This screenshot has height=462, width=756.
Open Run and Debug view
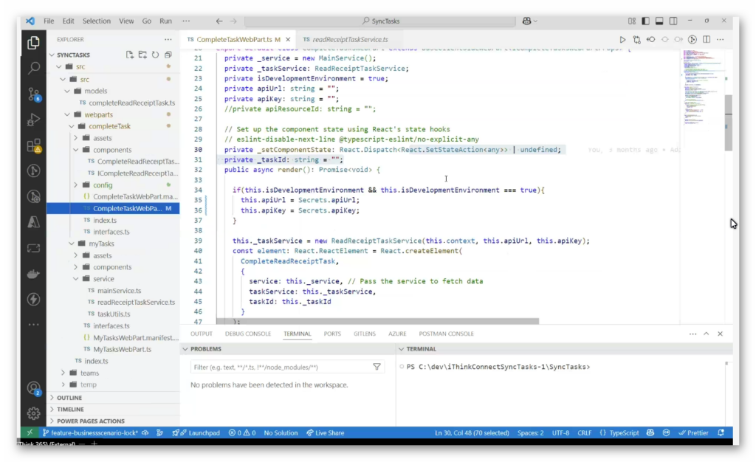[x=33, y=120]
